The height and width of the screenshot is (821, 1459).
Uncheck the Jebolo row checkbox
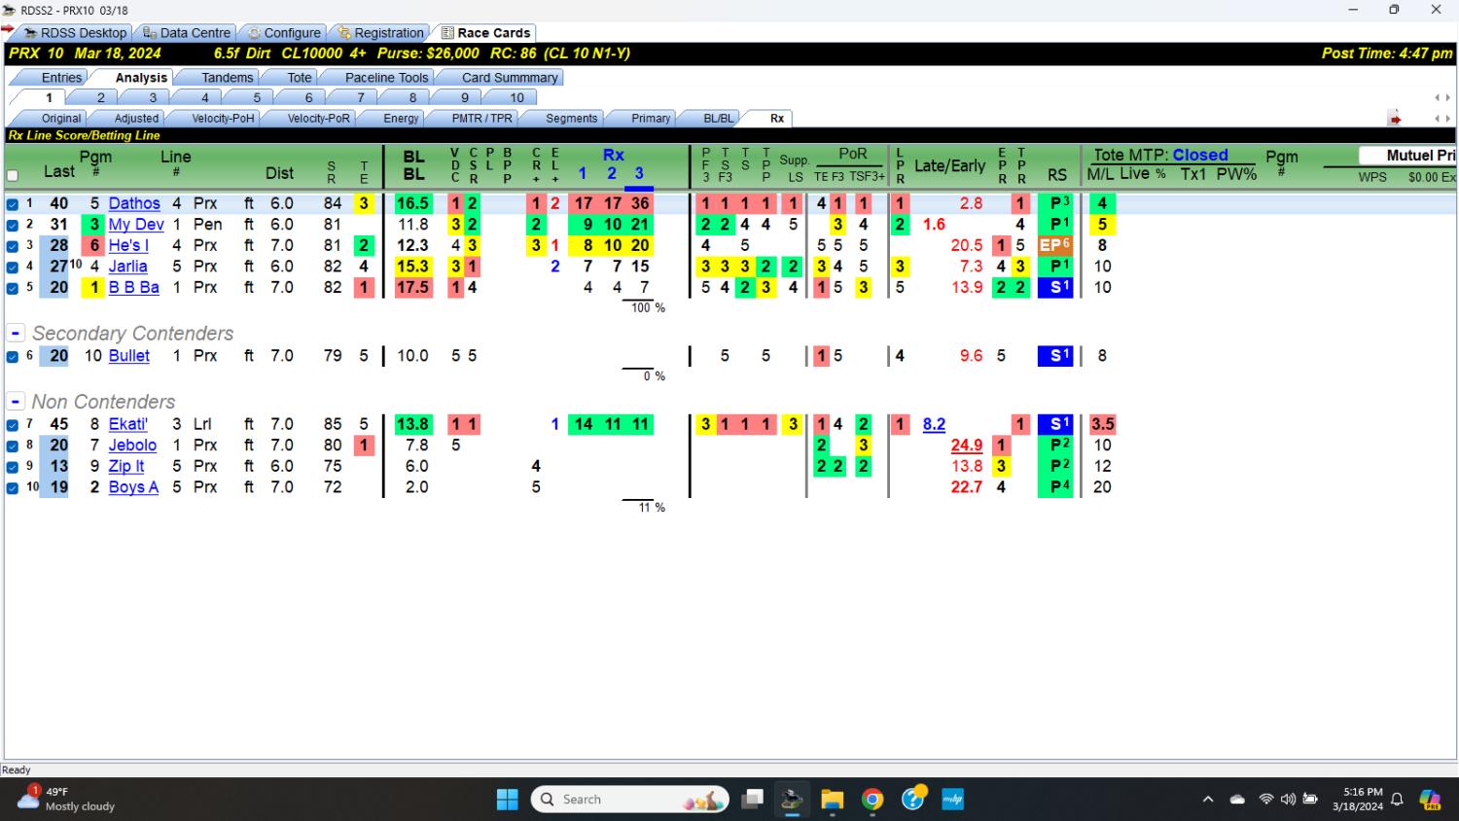click(13, 446)
